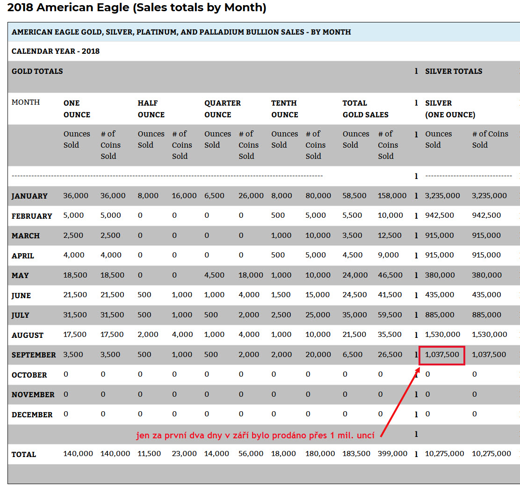Select the "GOLD TOTALS" section header
This screenshot has width=520, height=486.
pyautogui.click(x=37, y=71)
